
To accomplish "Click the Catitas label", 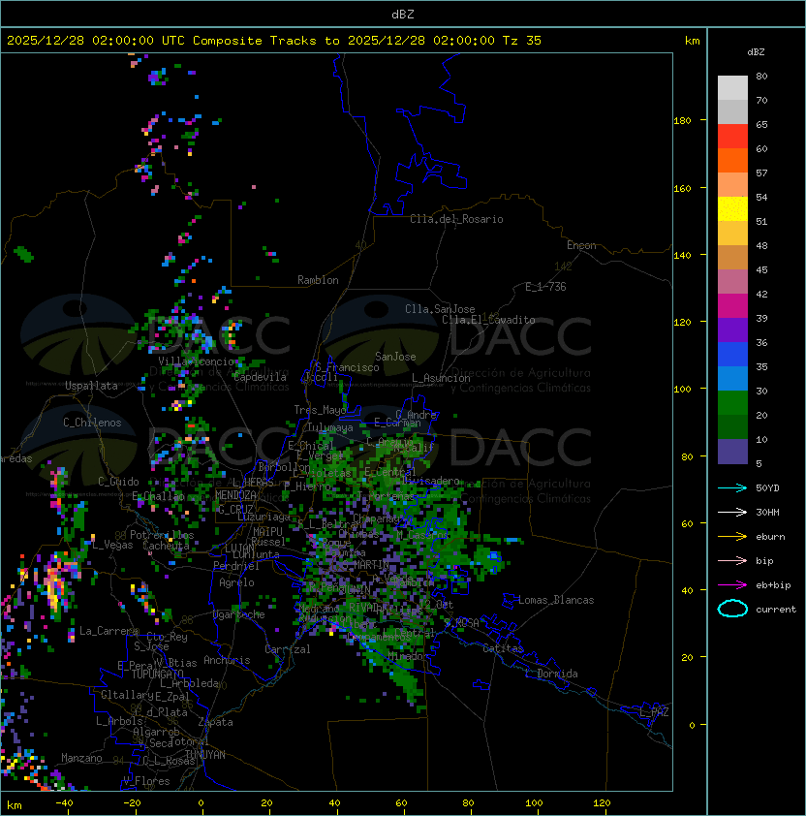I will click(503, 648).
